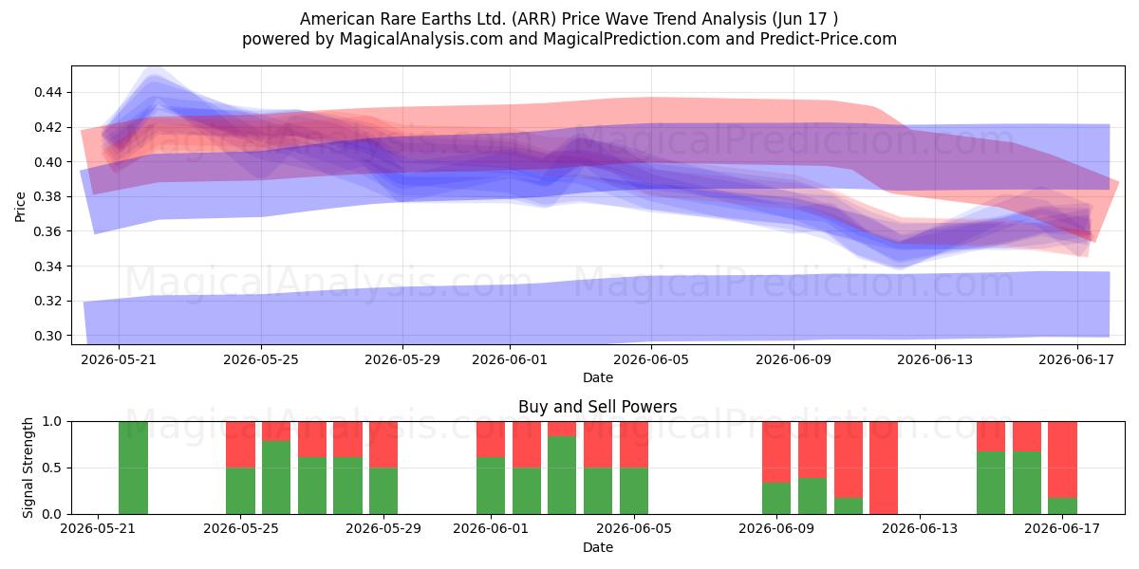Click the 0.36 price axis tick
The width and height of the screenshot is (1139, 569).
click(48, 231)
